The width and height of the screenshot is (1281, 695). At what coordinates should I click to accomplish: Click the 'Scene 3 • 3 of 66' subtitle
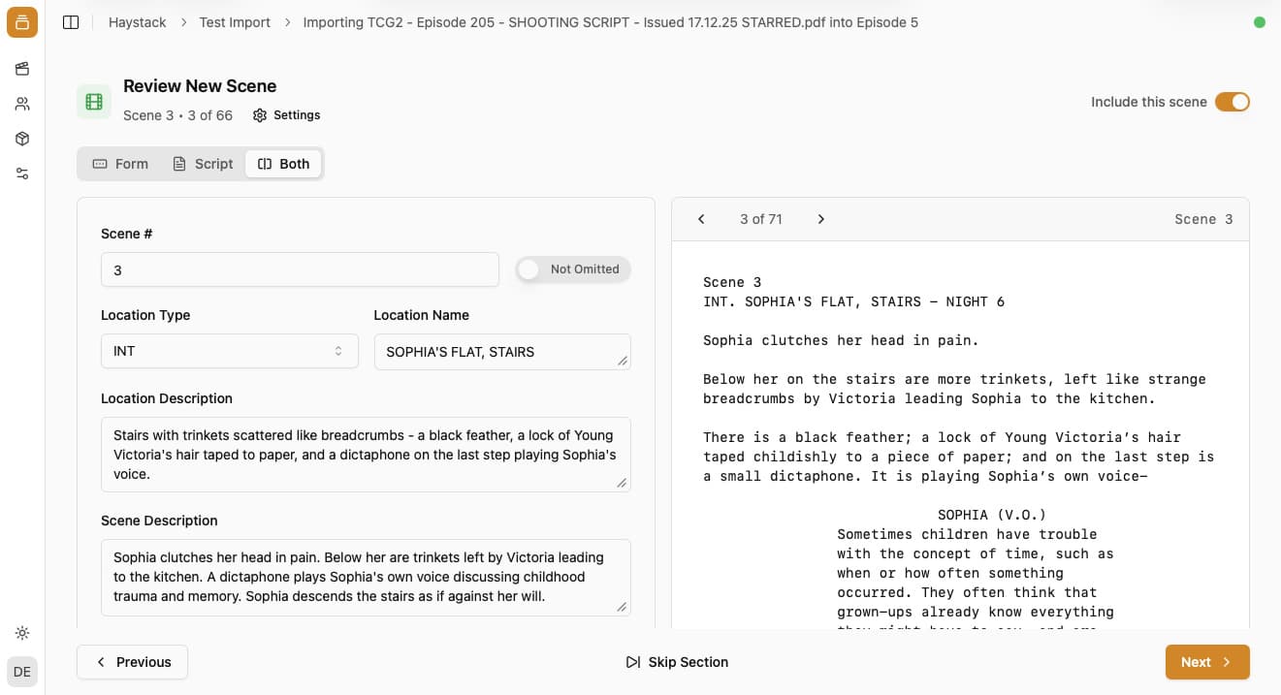point(177,115)
